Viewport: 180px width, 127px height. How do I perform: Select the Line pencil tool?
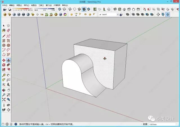coord(4,36)
